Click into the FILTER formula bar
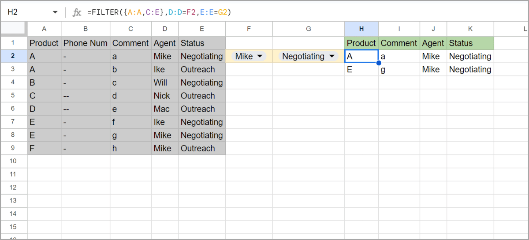The image size is (529, 240). pyautogui.click(x=304, y=12)
